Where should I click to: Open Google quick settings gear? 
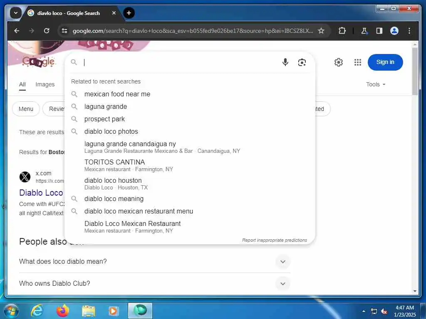coord(339,62)
